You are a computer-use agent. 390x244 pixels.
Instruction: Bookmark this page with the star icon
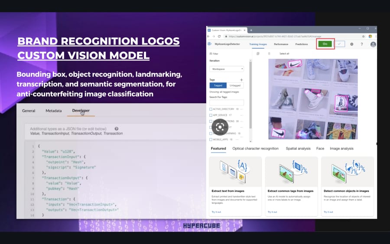click(364, 36)
